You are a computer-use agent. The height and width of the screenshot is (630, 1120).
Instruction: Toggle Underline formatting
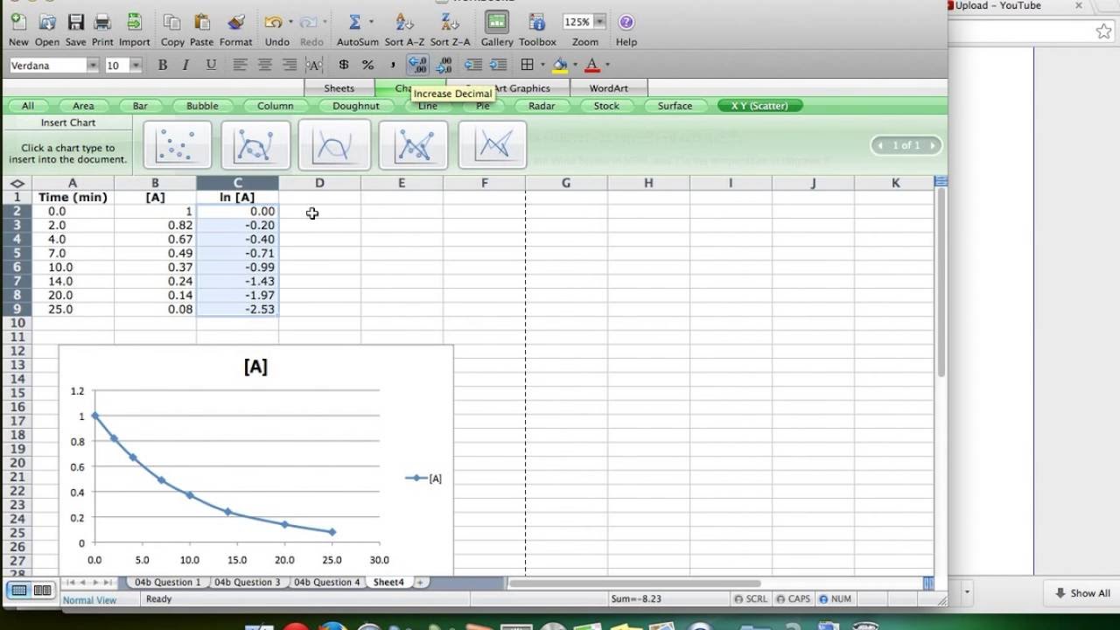(x=211, y=65)
